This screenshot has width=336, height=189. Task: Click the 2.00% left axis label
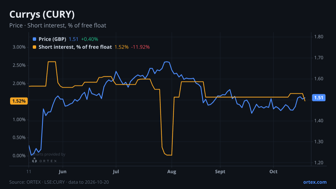point(19,83)
